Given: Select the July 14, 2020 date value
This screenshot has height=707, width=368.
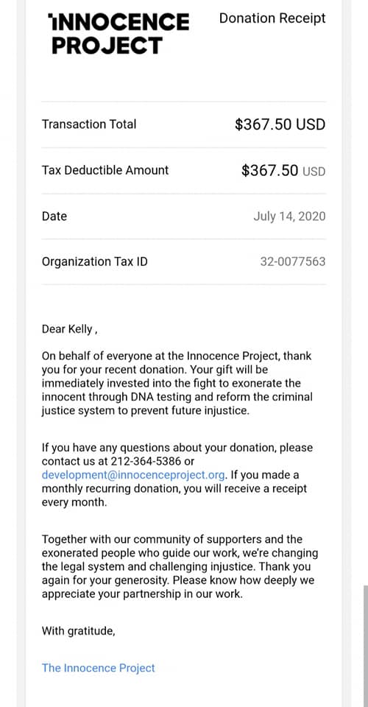Looking at the screenshot, I should click(x=289, y=217).
